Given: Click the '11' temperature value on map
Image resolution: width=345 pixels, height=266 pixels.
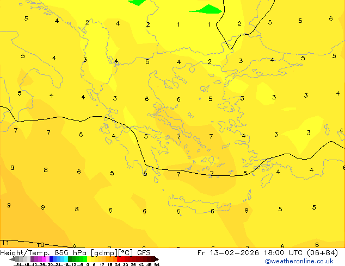Looking at the screenshot, I should (x=5, y=243).
